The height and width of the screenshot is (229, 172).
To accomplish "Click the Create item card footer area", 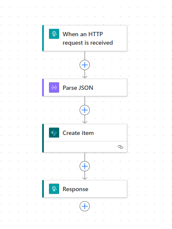I will coord(86,147).
